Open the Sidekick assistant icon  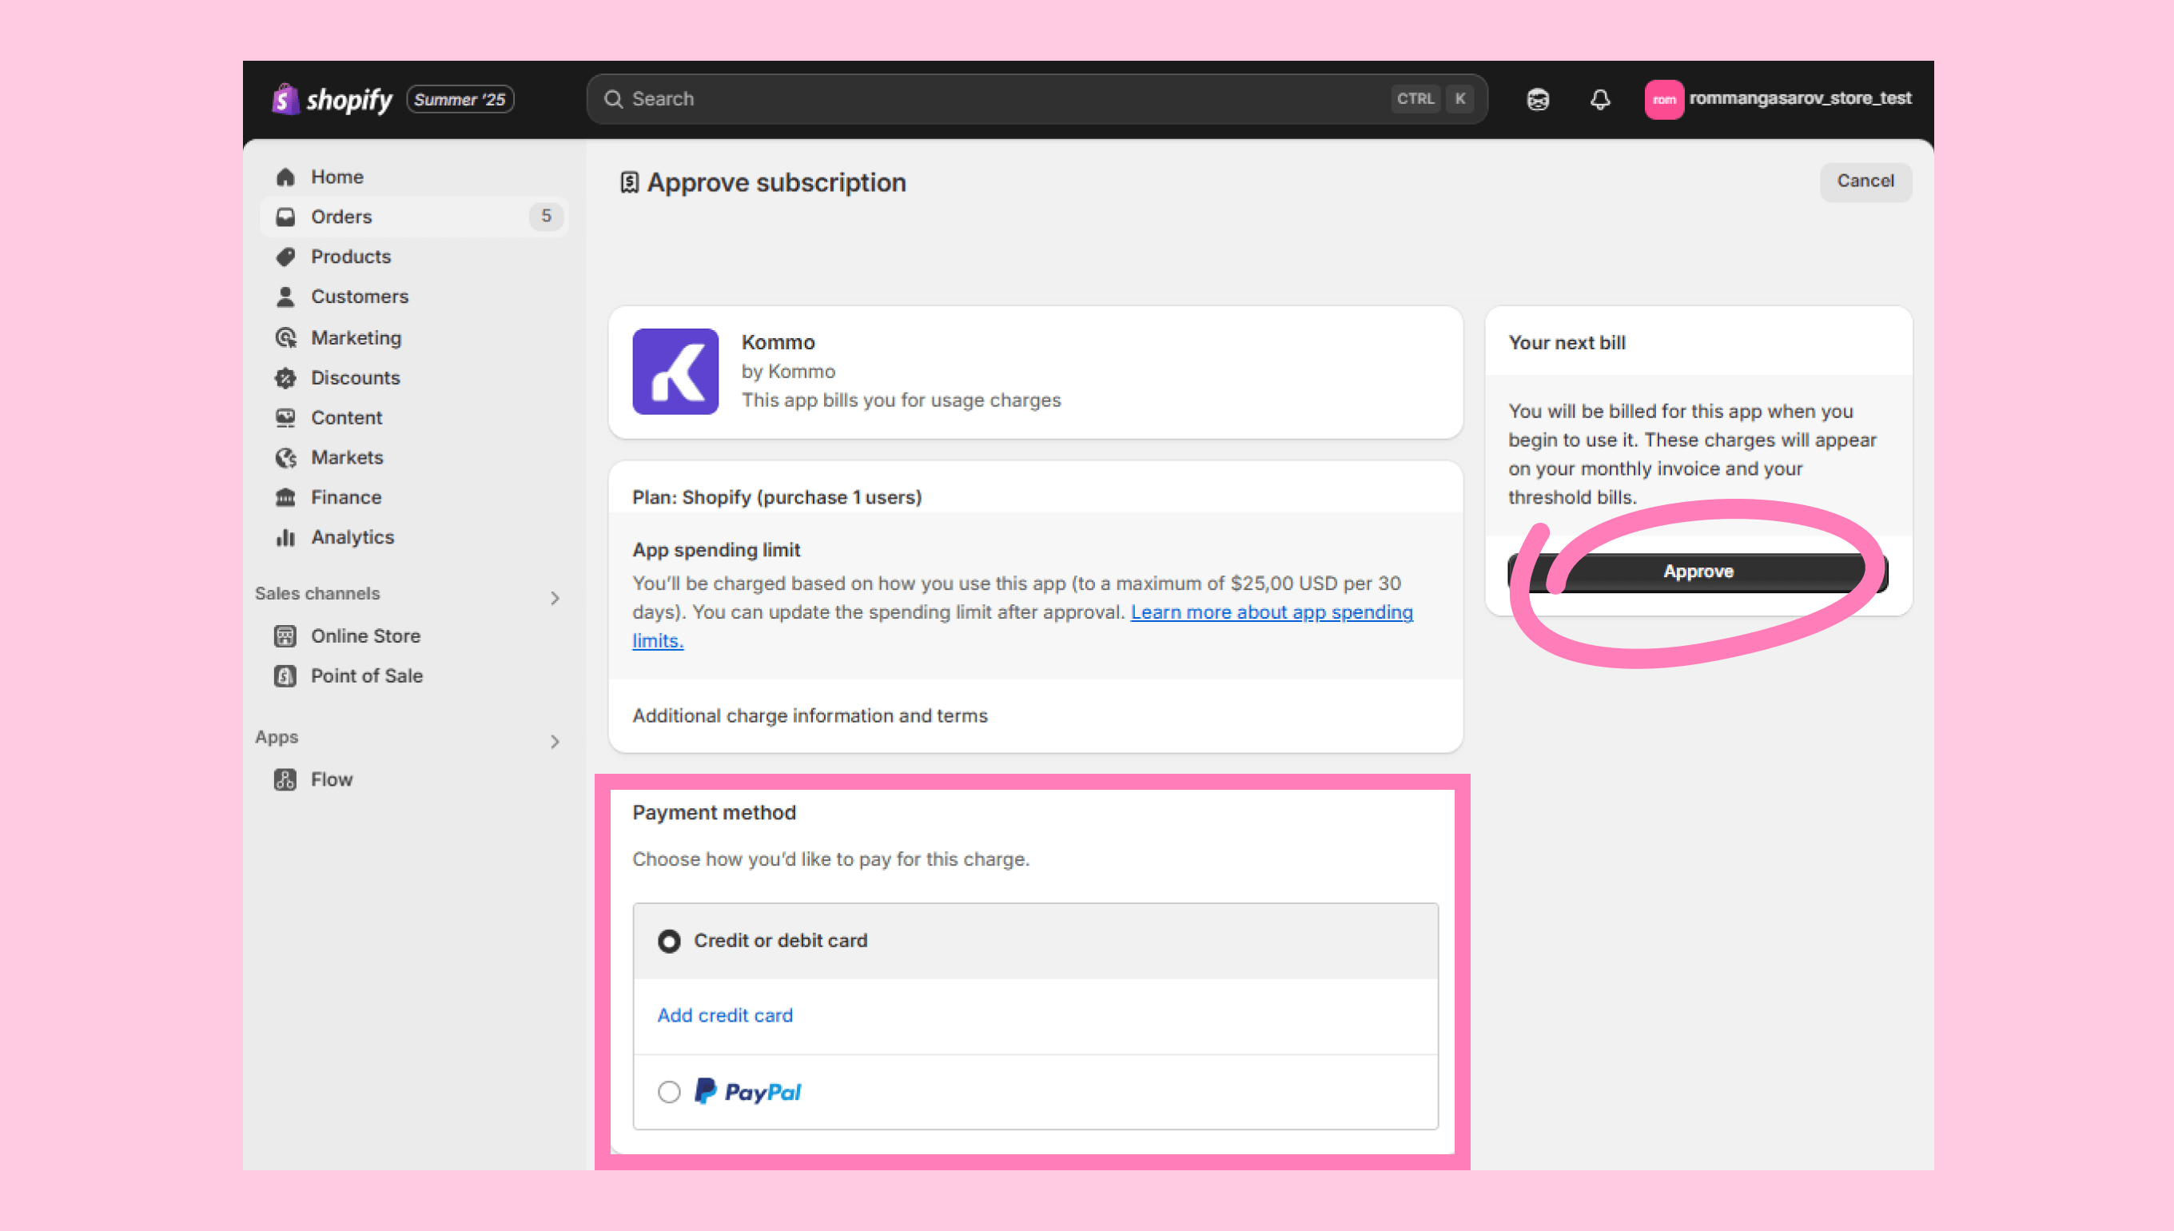1538,100
